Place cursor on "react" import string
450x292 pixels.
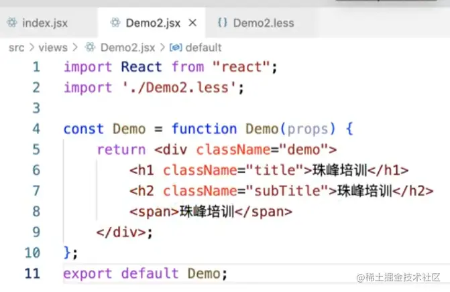tap(241, 67)
